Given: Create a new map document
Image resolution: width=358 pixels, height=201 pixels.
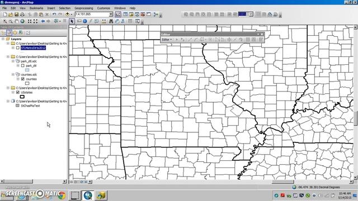Looking at the screenshot, I should click(x=5, y=15).
